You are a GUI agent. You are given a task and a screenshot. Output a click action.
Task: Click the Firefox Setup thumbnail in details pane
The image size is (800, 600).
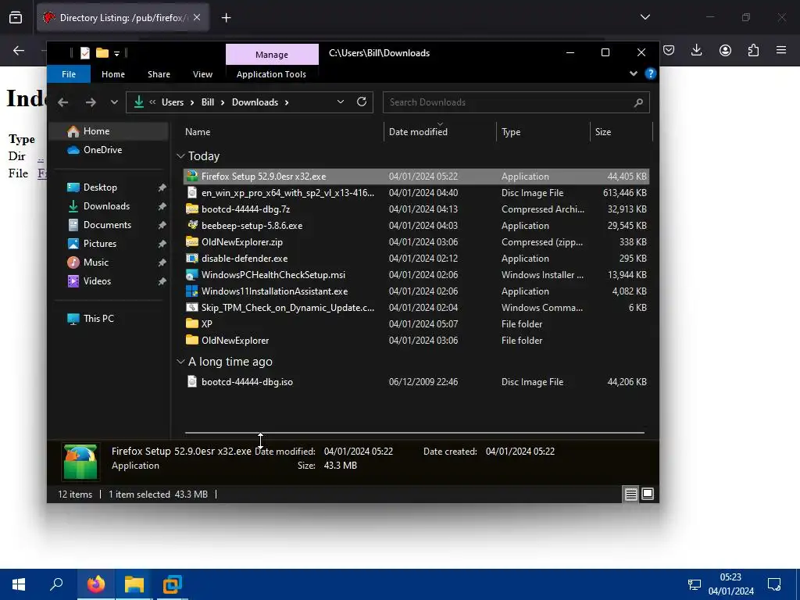(80, 462)
